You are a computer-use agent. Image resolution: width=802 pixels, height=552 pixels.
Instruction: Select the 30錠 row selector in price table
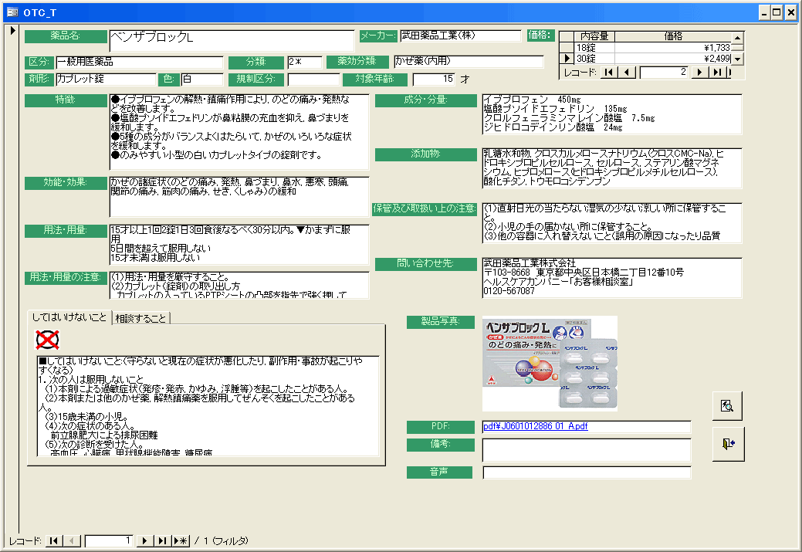tap(567, 59)
